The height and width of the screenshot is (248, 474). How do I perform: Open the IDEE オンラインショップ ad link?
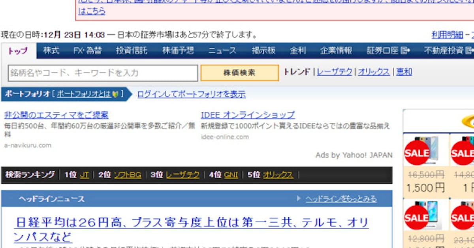248,115
